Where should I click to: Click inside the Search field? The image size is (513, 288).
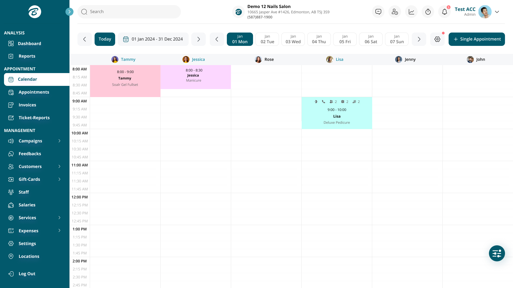pos(129,11)
